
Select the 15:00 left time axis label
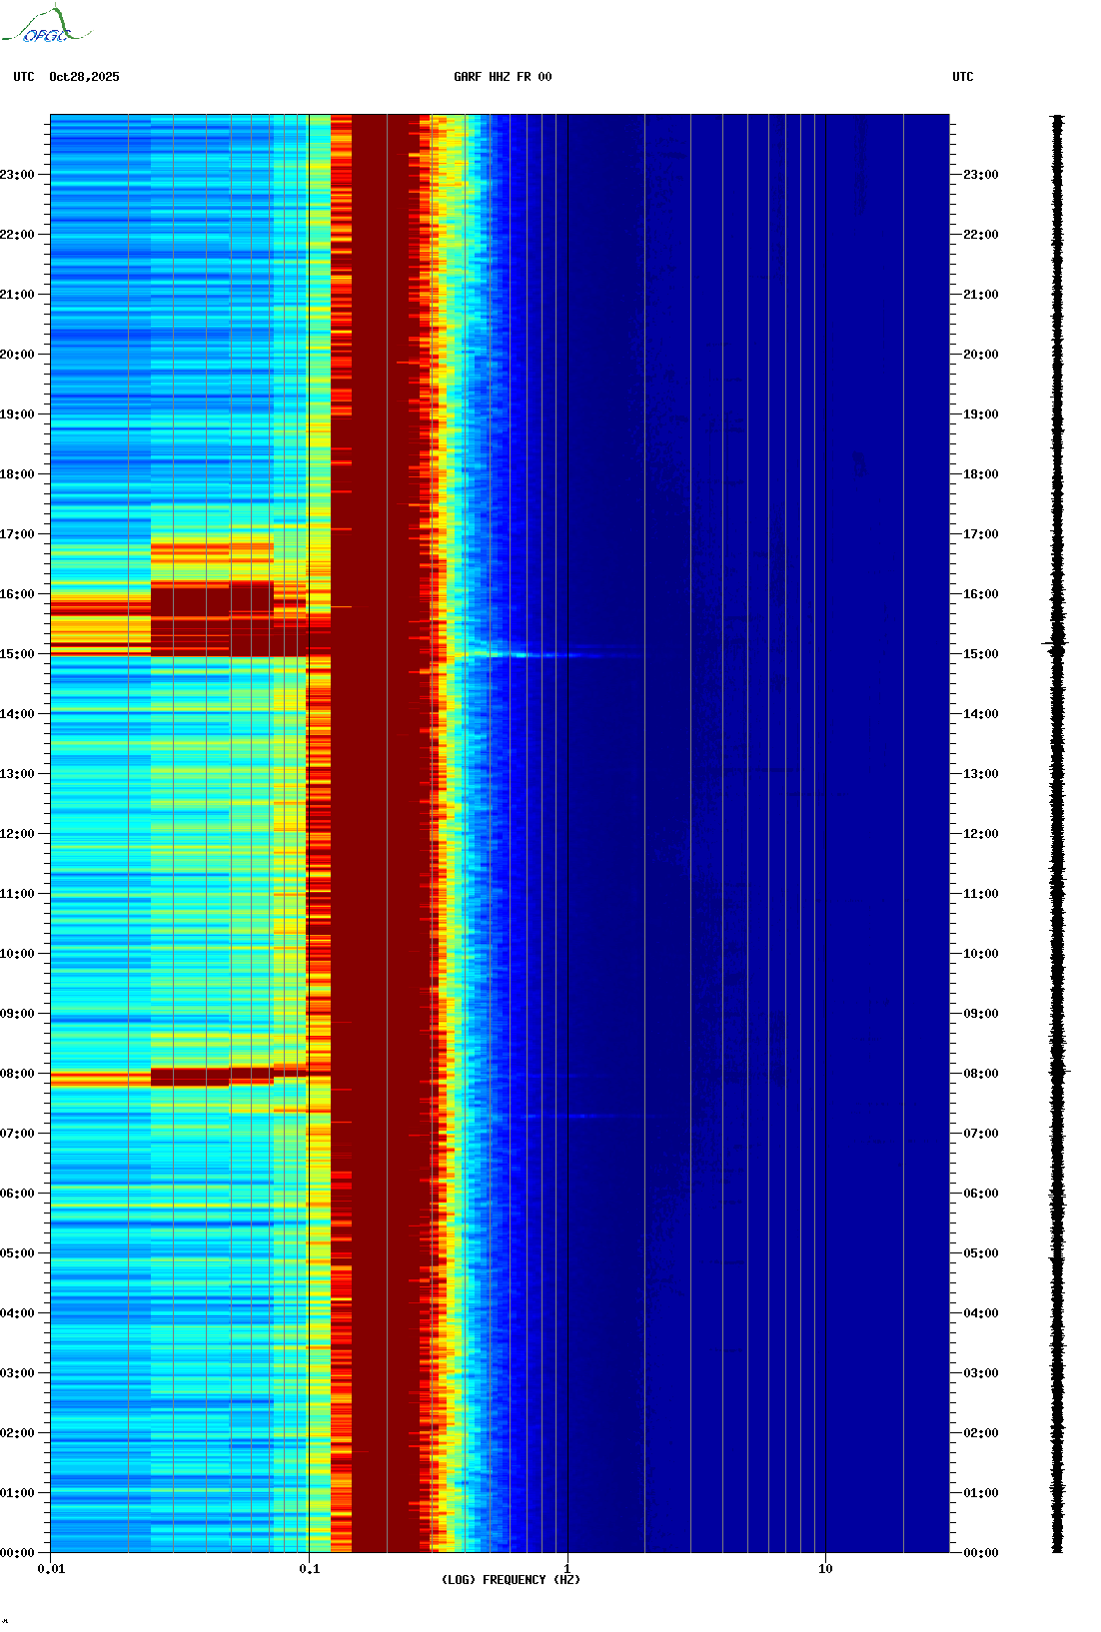click(x=17, y=654)
